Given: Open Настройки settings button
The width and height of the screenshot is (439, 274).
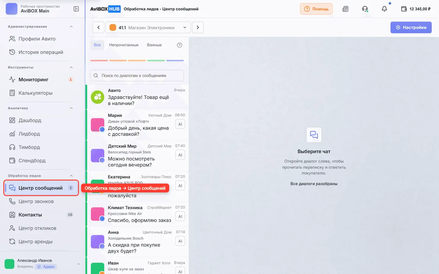Looking at the screenshot, I should pyautogui.click(x=411, y=27).
